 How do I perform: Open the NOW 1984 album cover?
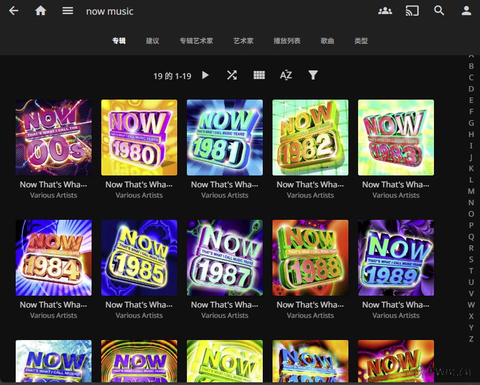54,258
